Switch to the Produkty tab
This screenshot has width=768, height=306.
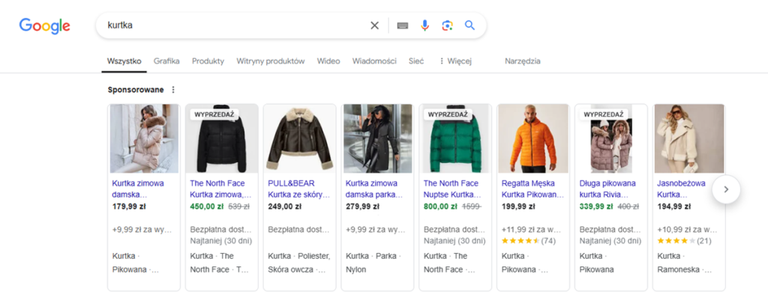click(208, 61)
